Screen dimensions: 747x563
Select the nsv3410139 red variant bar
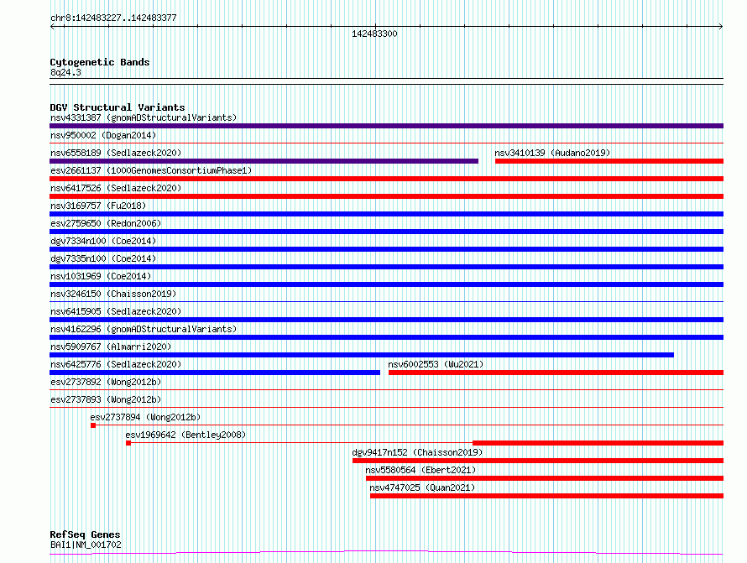pos(609,161)
